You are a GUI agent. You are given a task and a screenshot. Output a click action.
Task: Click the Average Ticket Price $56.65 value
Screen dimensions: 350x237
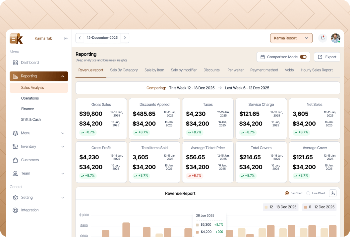(x=195, y=157)
